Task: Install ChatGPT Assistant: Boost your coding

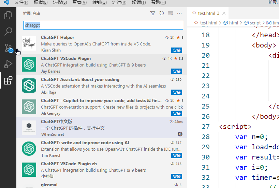Action: pyautogui.click(x=177, y=92)
